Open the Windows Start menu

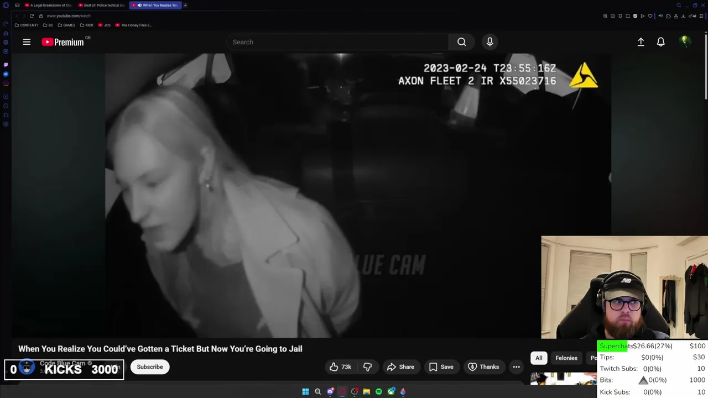[305, 391]
